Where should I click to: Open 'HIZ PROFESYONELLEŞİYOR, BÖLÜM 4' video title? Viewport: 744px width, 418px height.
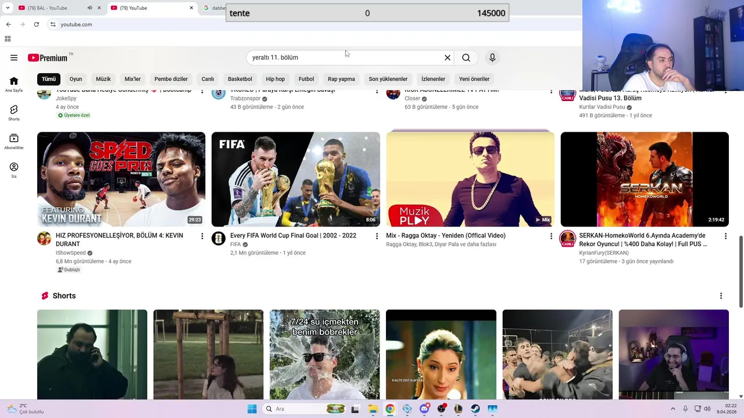click(119, 240)
